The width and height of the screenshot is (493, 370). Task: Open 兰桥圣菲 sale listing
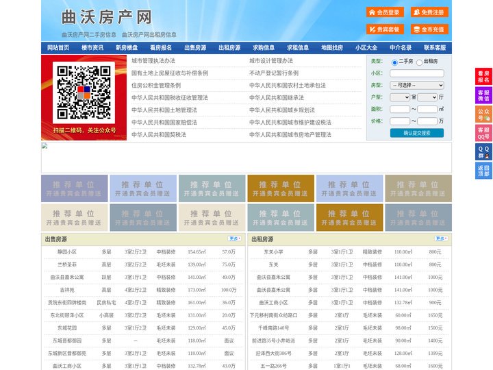point(67,264)
